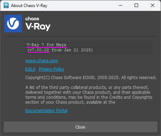161x136 pixels.
Task: Click the third party collateral products paragraph
Action: pos(89,95)
